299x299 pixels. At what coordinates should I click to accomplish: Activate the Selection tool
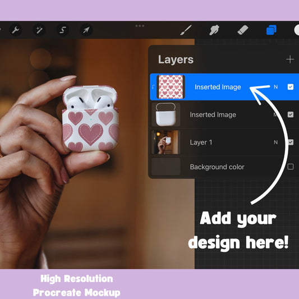[x=63, y=30]
